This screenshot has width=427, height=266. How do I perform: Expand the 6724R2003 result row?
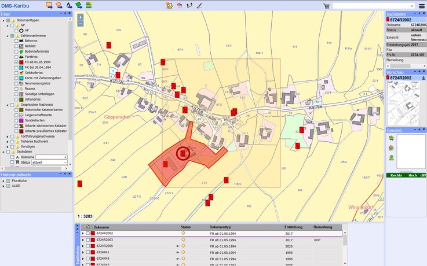pos(82,239)
